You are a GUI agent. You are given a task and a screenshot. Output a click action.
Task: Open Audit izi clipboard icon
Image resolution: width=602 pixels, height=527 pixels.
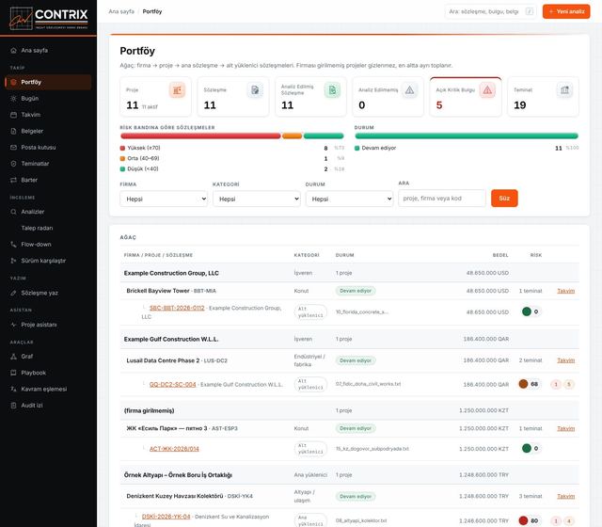[x=13, y=406]
